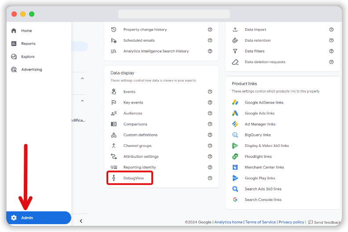This screenshot has height=232, width=348.
Task: Open Custom definitions
Action: [140, 135]
